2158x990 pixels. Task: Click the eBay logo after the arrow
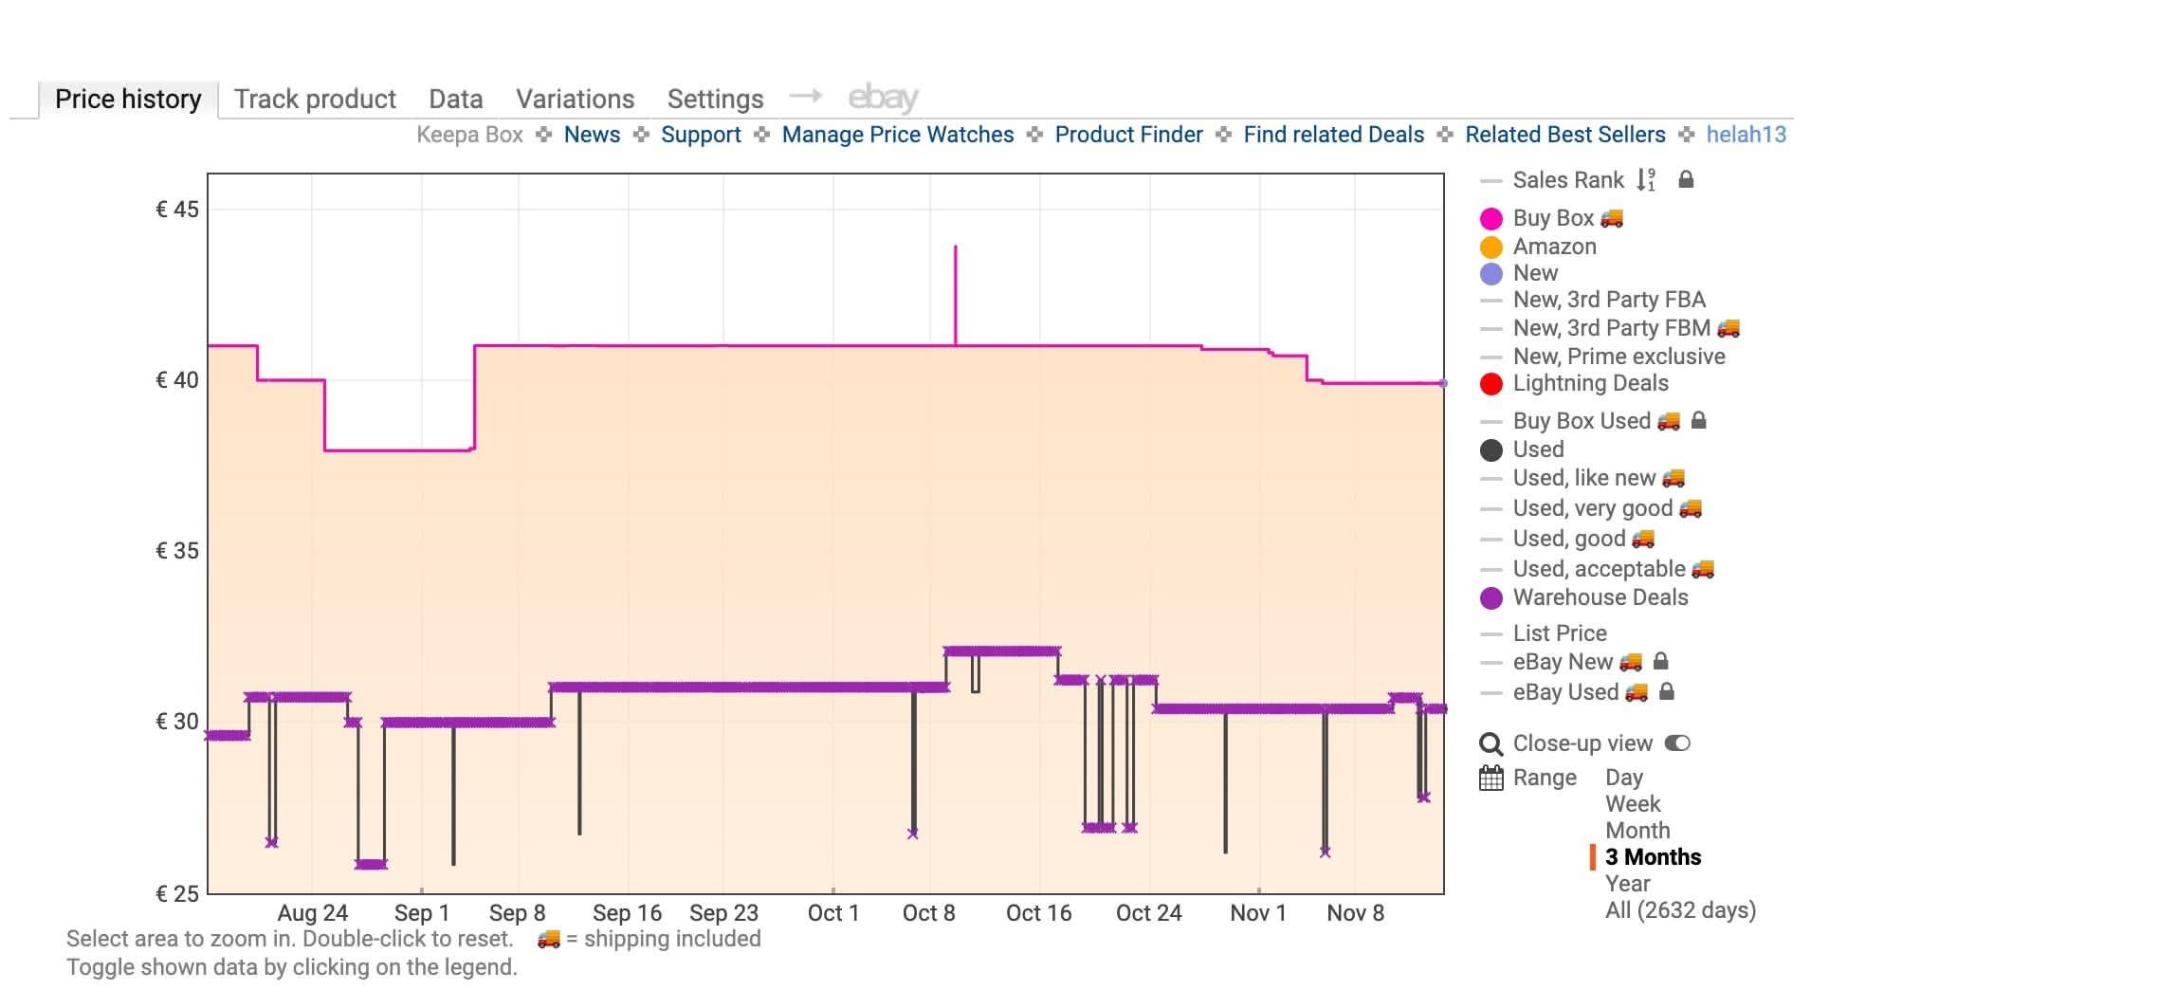pyautogui.click(x=883, y=97)
